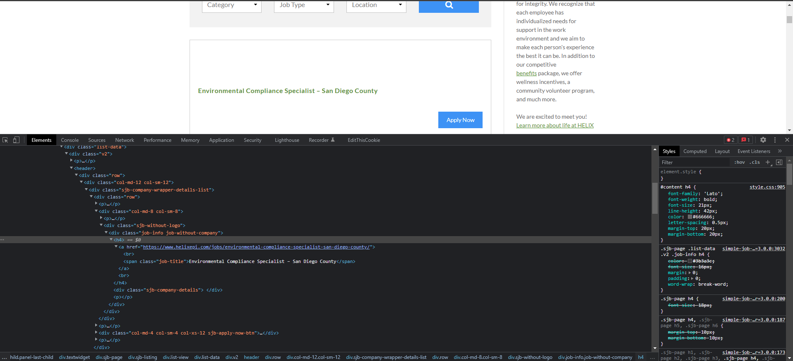The width and height of the screenshot is (793, 361).
Task: Click the #666666 color swatch
Action: pyautogui.click(x=690, y=217)
